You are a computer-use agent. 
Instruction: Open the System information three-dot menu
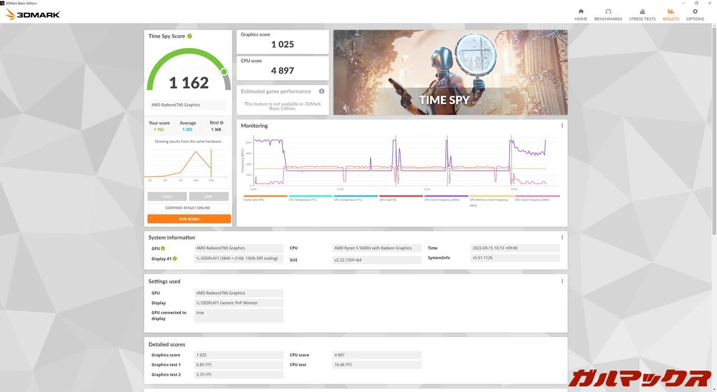562,237
